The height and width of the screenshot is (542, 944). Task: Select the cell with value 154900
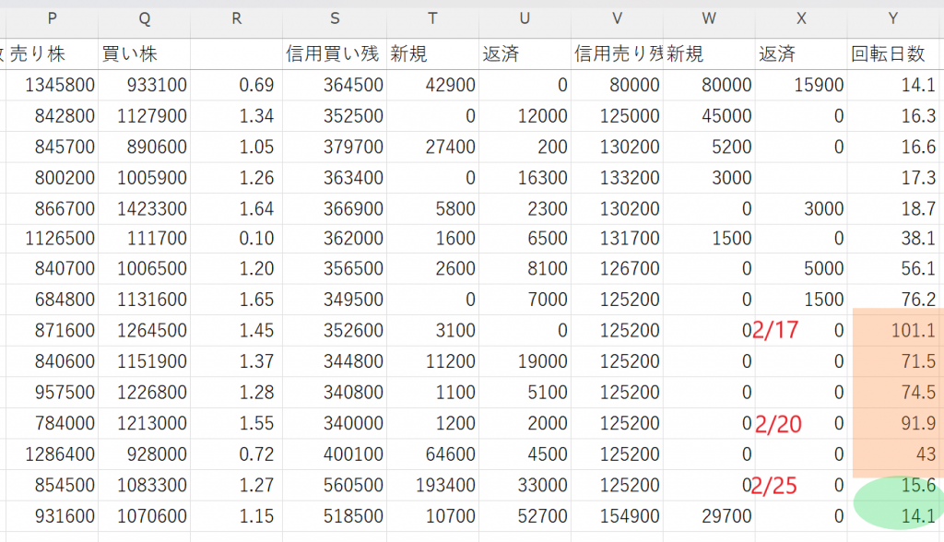pyautogui.click(x=616, y=516)
